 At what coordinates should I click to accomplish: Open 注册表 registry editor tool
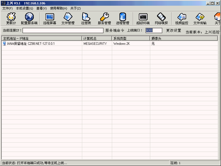pos(86,19)
